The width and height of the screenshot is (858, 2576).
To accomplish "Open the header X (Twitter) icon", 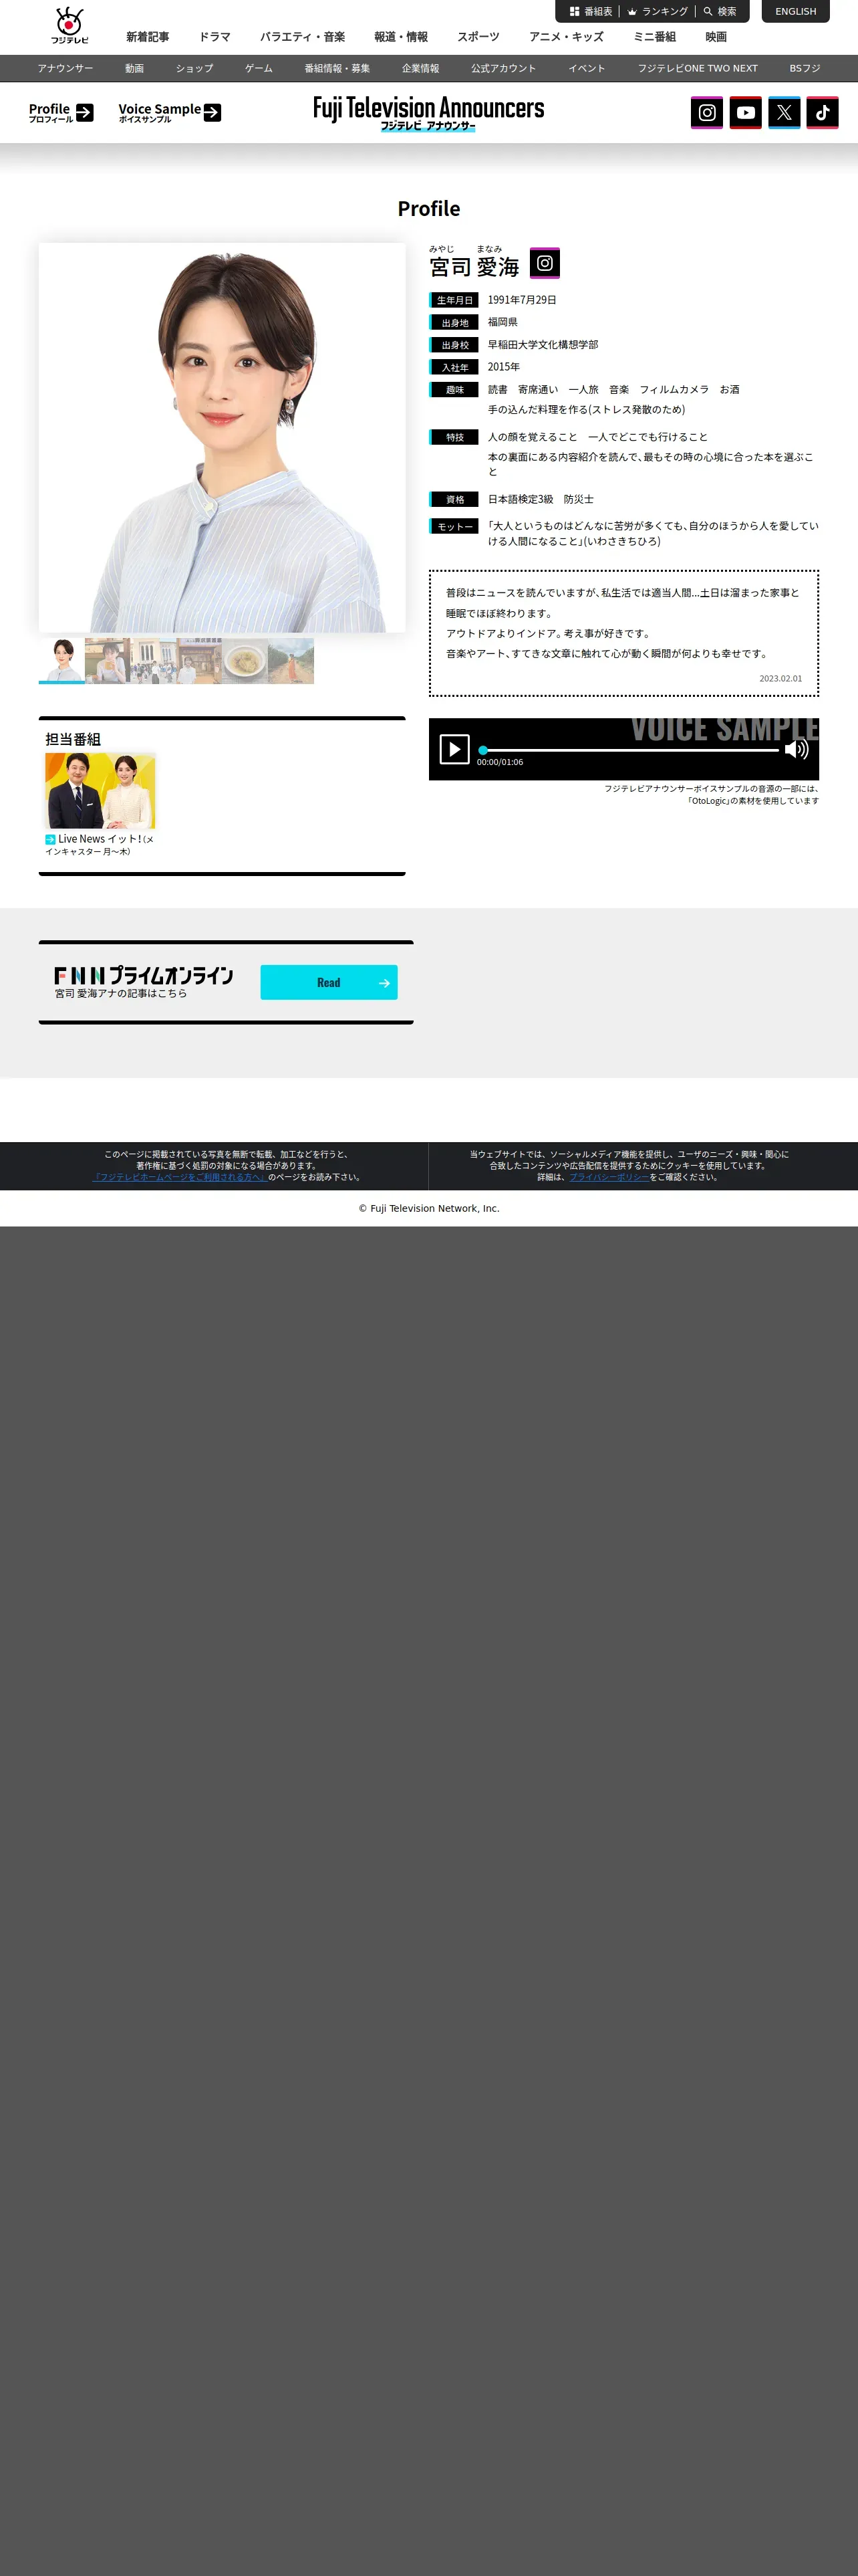I will 784,112.
